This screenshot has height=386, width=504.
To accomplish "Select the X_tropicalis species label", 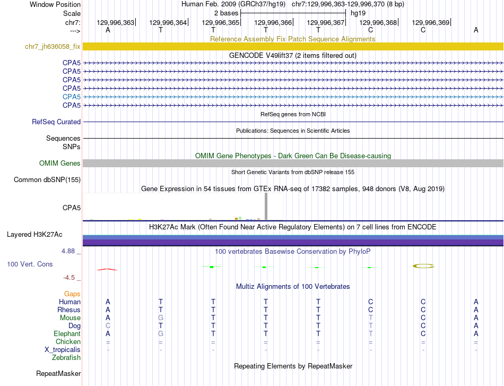I will [x=63, y=350].
